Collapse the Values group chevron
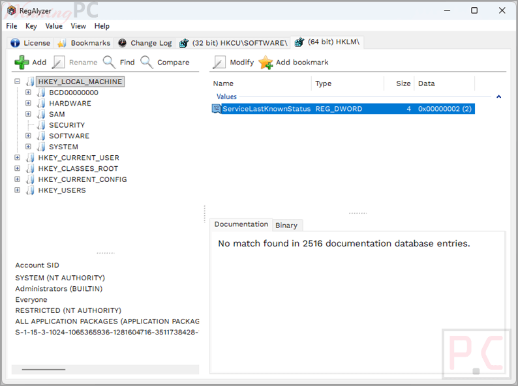 coord(499,96)
